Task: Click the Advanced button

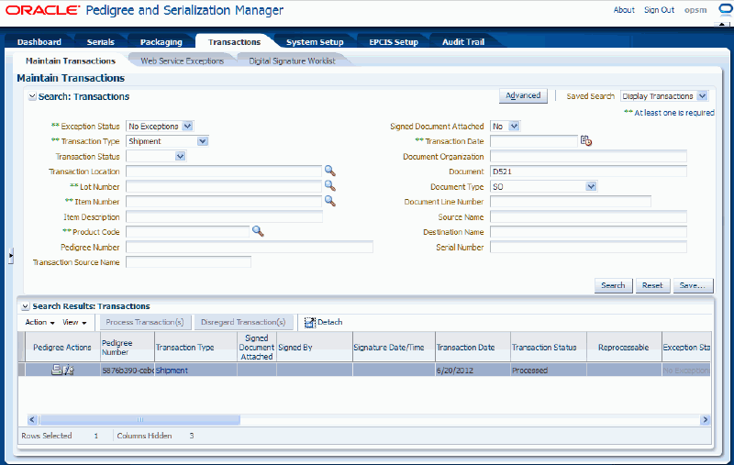Action: click(523, 95)
